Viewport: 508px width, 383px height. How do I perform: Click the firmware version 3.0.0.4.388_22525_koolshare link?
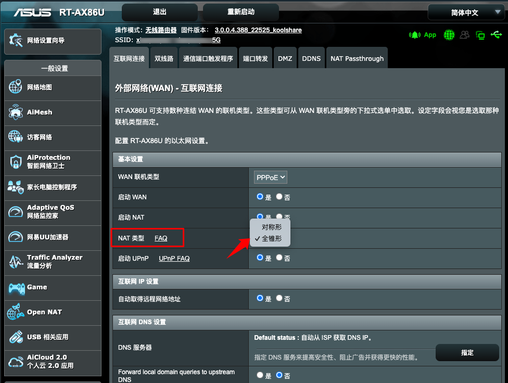[x=258, y=30]
